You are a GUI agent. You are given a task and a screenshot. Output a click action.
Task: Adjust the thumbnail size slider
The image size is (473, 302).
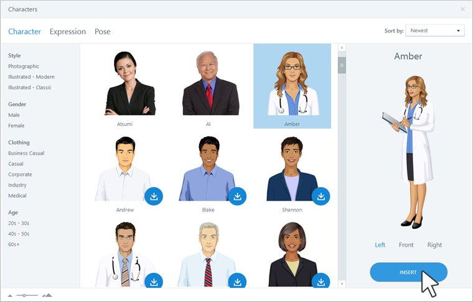[x=24, y=296]
